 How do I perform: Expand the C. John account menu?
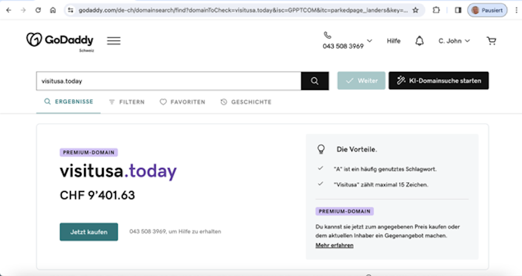coord(454,41)
